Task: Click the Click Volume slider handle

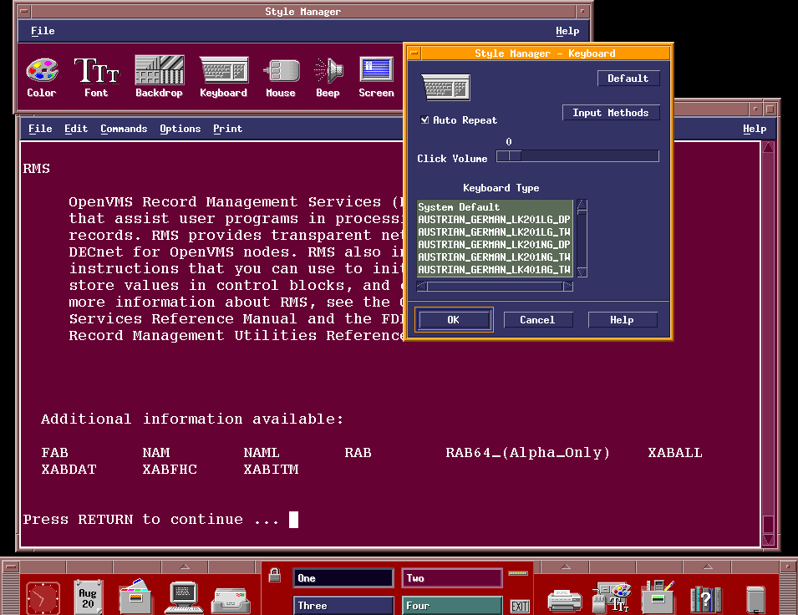Action: (509, 155)
